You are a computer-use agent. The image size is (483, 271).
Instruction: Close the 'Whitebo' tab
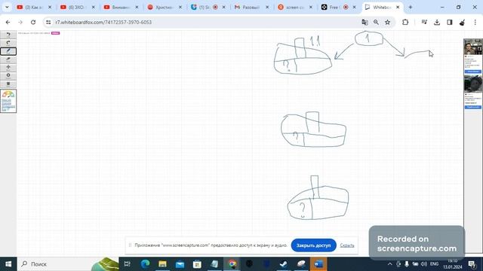tap(398, 7)
